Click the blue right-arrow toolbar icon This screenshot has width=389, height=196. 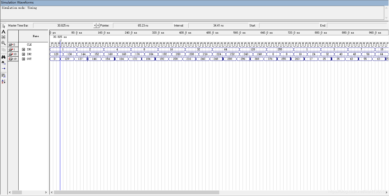pyautogui.click(x=4, y=68)
